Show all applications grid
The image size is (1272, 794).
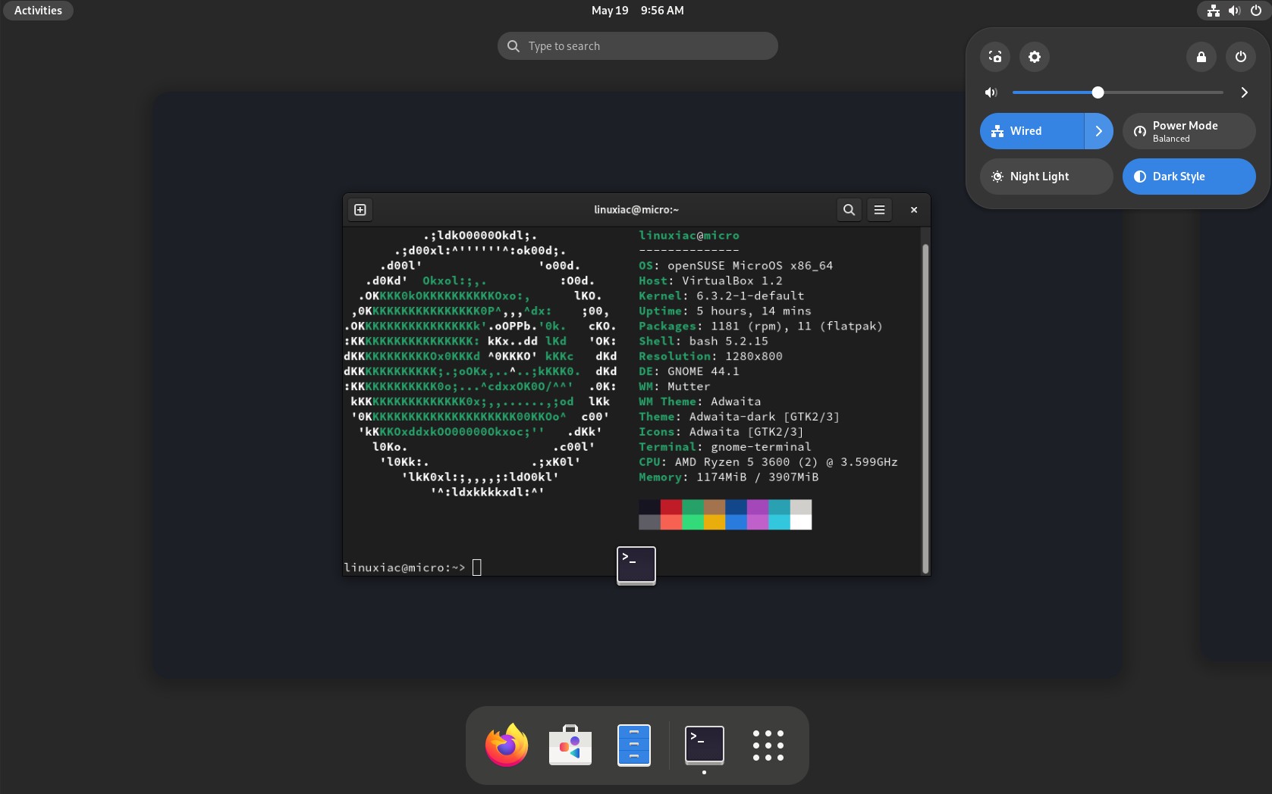[x=768, y=746]
